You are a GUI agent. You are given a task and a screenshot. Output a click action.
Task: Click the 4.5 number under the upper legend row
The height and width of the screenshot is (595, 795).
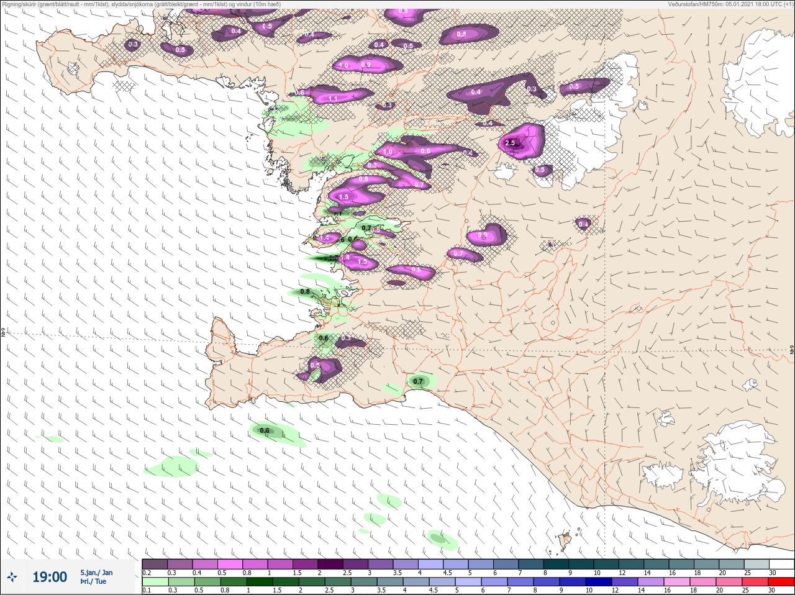(x=447, y=573)
